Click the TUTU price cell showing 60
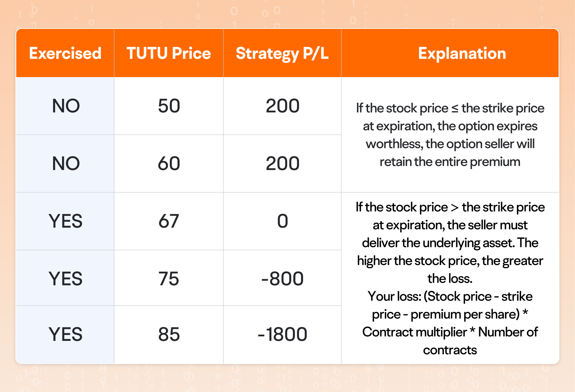This screenshot has height=392, width=575. (169, 163)
